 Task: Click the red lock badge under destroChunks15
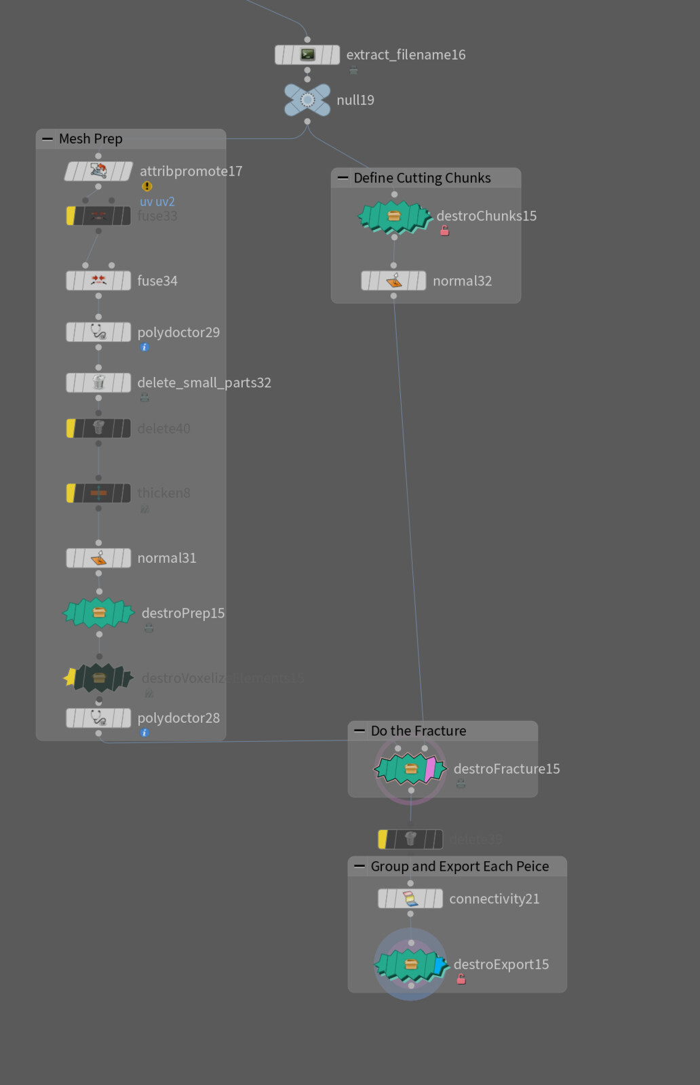tap(445, 231)
